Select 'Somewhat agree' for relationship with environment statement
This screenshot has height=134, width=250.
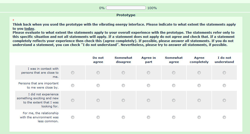pos(174,117)
